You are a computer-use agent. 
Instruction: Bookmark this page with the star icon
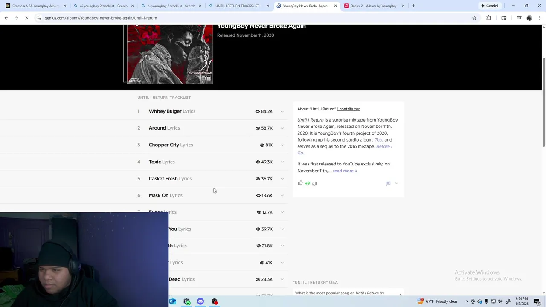click(474, 18)
